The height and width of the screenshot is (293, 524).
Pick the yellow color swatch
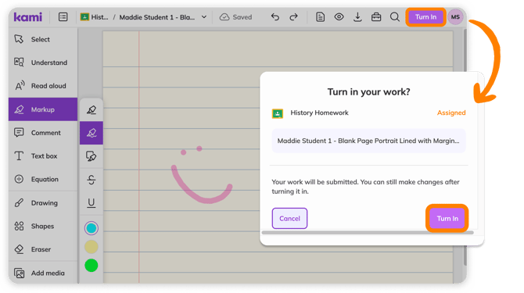pyautogui.click(x=92, y=247)
